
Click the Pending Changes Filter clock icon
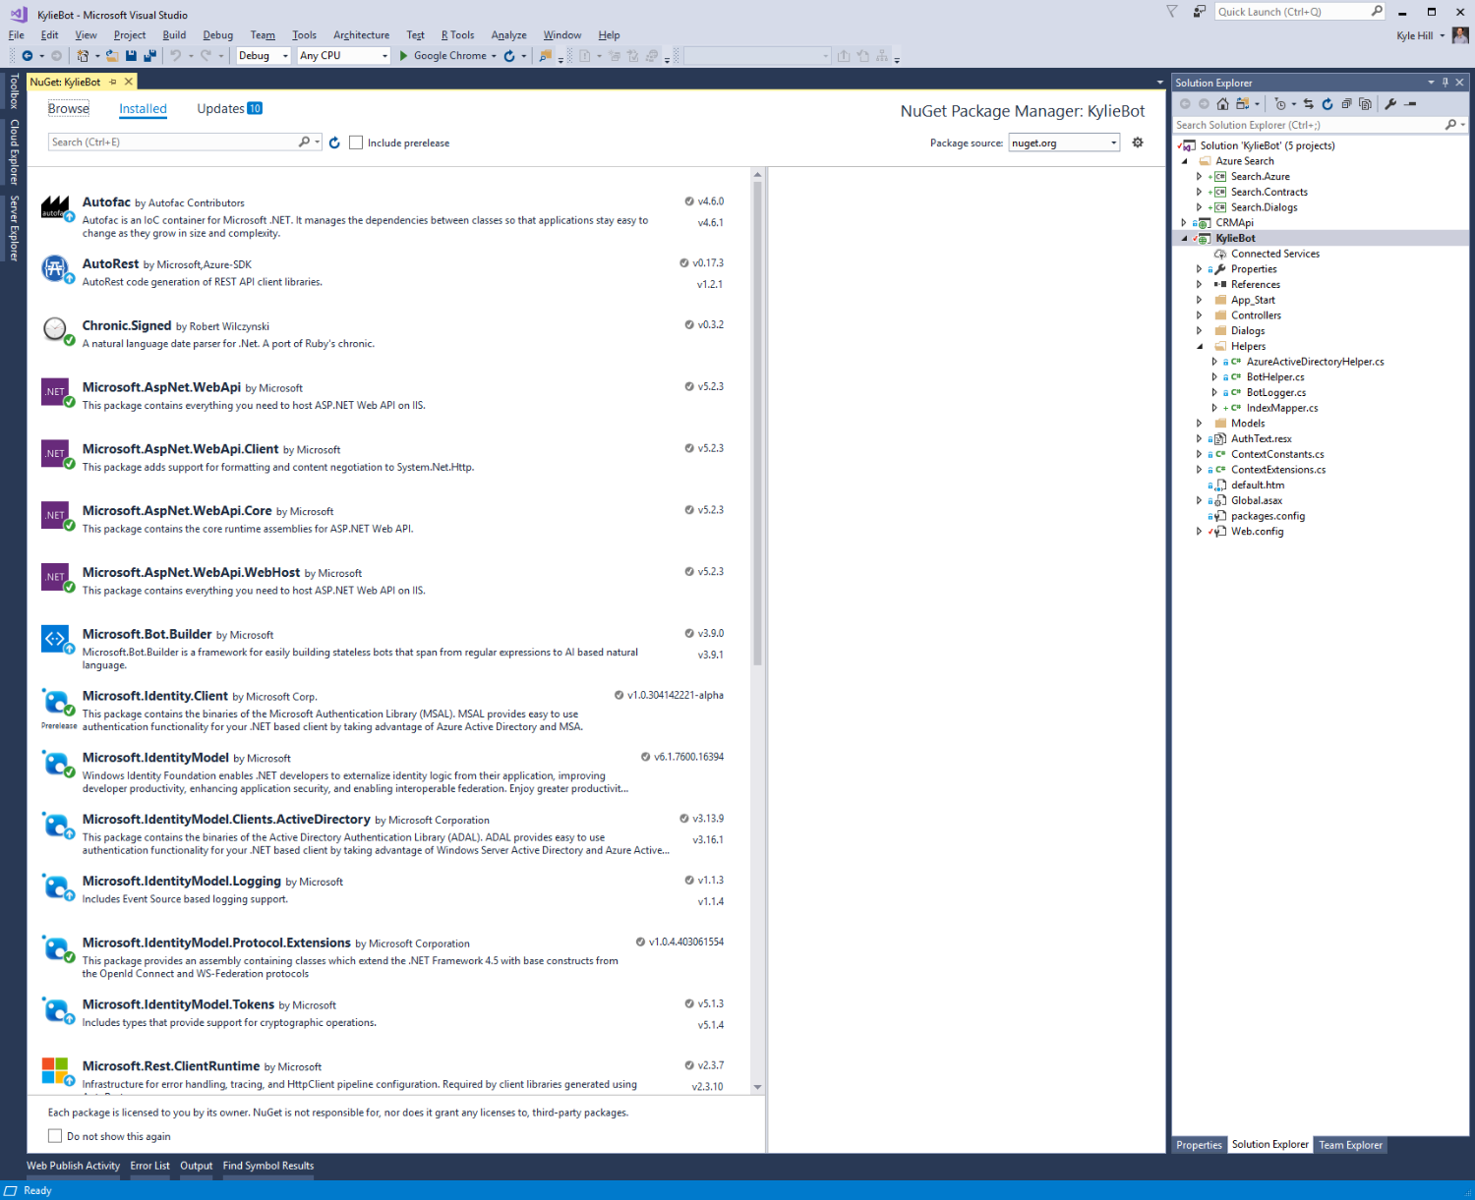tap(1279, 104)
